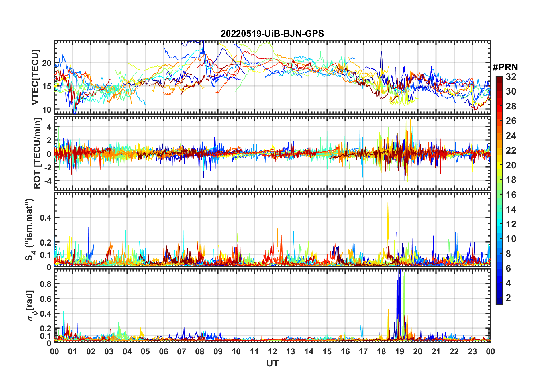Image resolution: width=545 pixels, height=381 pixels.
Task: Click the 22 label on the PRN colorbar
Action: tap(511, 150)
